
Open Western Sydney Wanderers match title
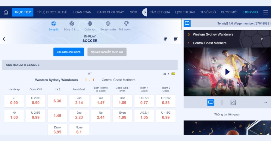click(57, 80)
